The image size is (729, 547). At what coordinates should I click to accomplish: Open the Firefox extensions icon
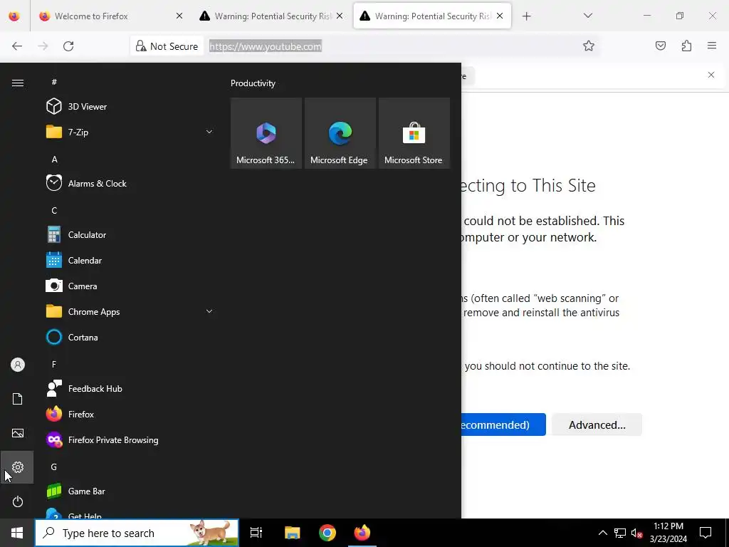(686, 46)
